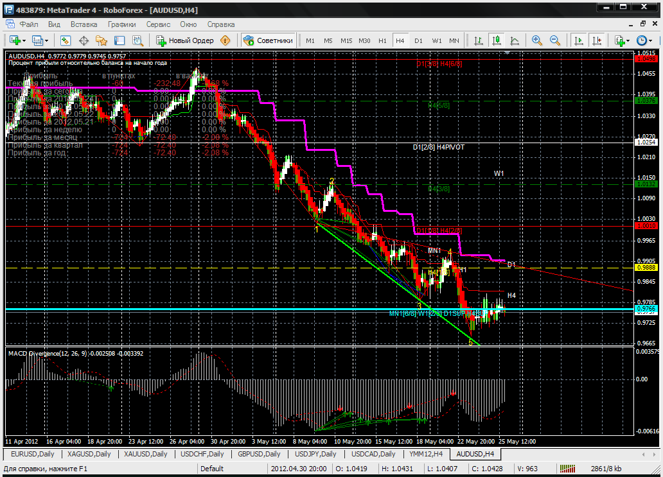This screenshot has width=663, height=477.
Task: Switch chart to line chart mode
Action: tap(515, 40)
